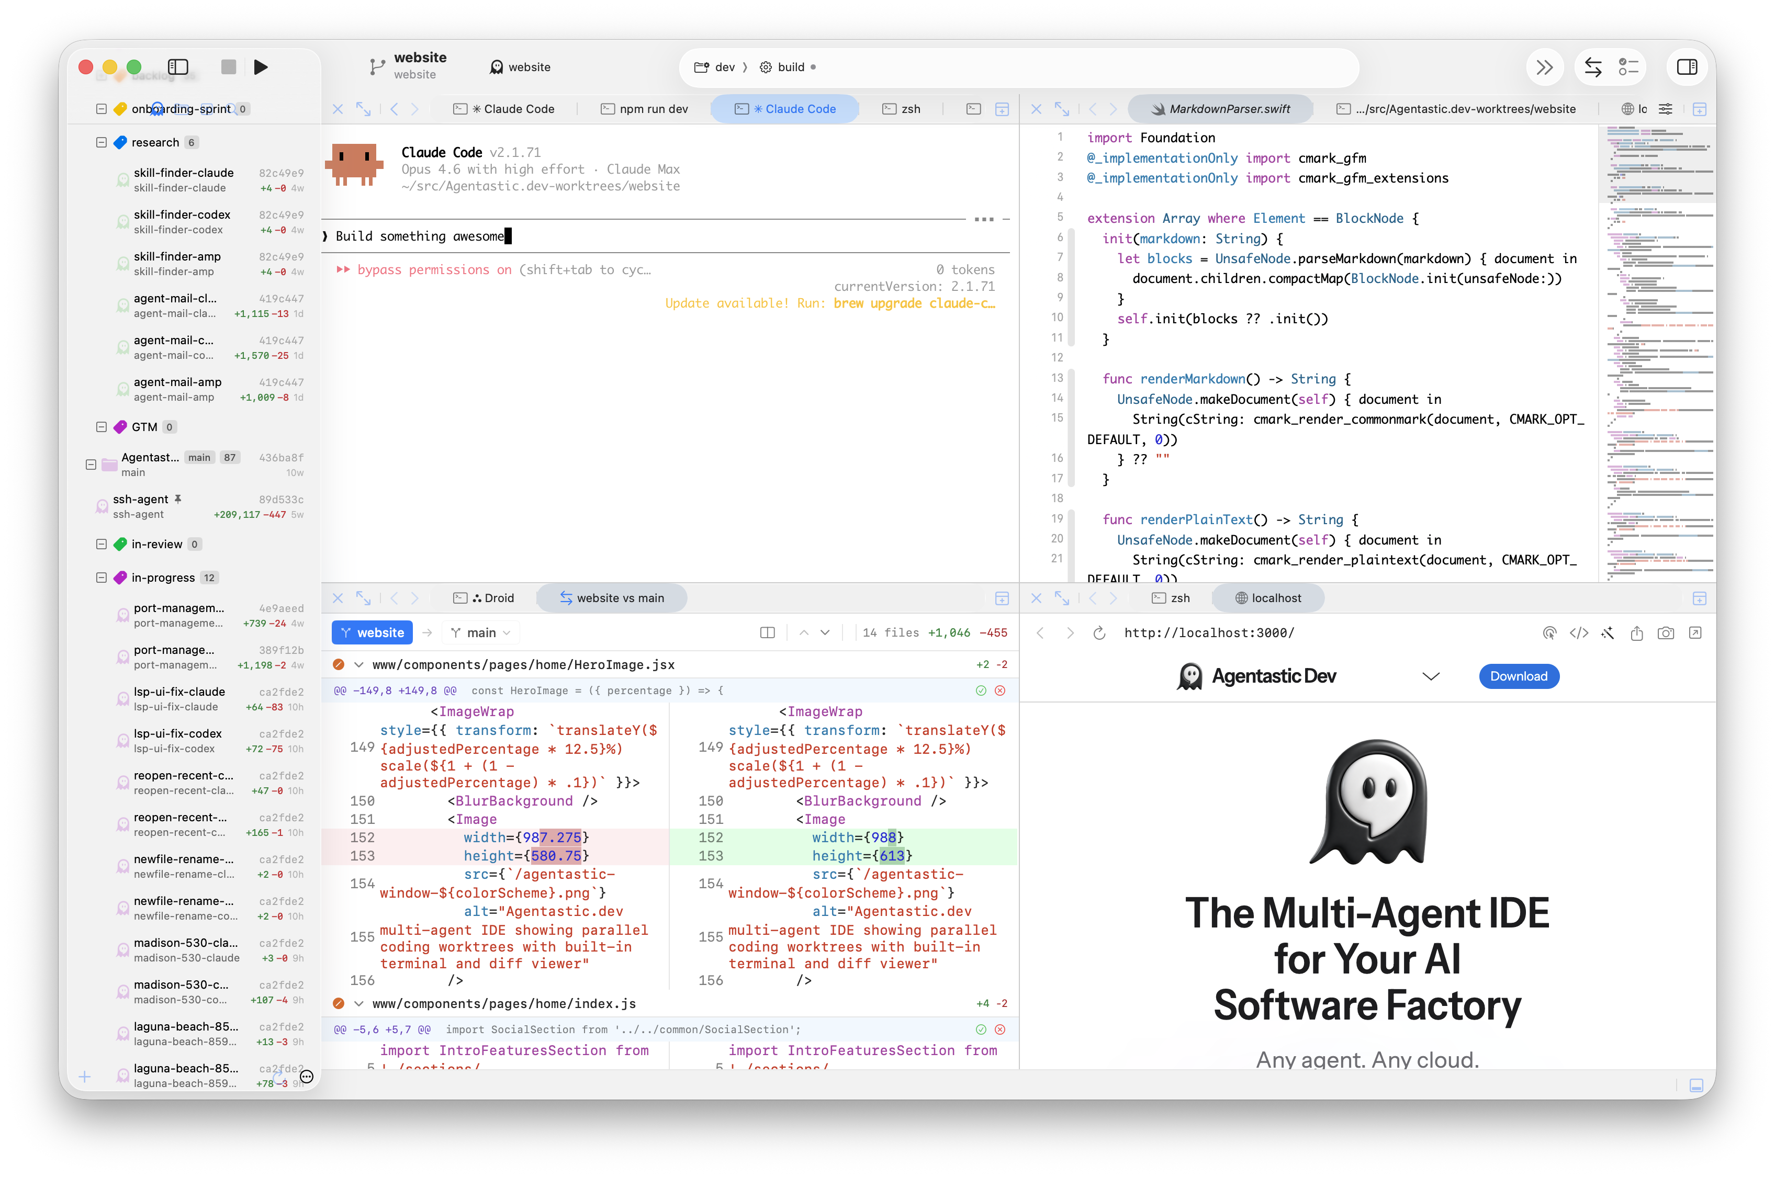Collapse the research group
Viewport: 1775px width, 1177px height.
[102, 143]
